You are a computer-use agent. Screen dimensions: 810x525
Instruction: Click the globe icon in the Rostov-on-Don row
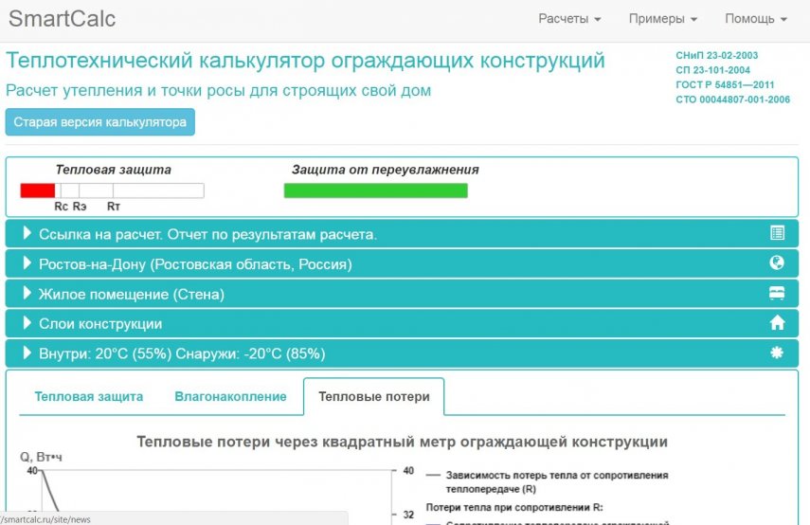[777, 263]
